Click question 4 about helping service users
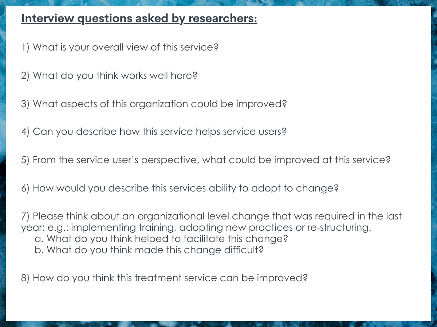 (x=154, y=132)
